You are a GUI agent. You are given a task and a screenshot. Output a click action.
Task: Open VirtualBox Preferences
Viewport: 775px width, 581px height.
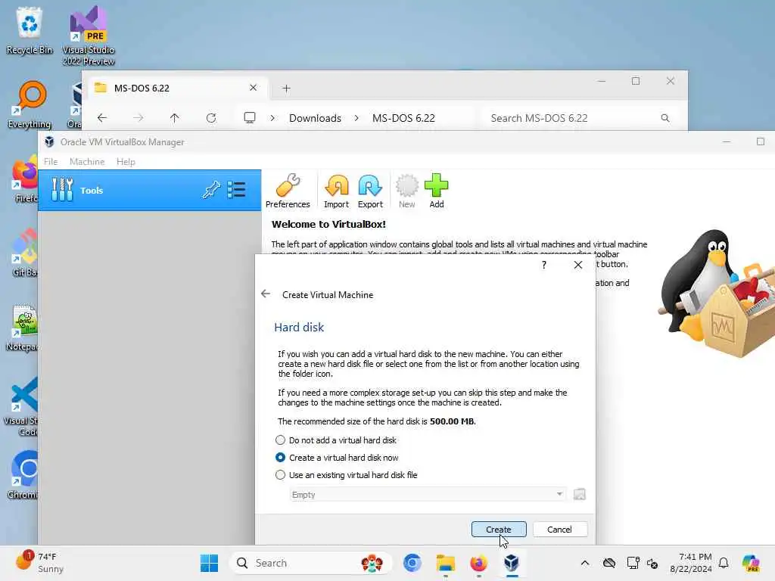pyautogui.click(x=288, y=191)
